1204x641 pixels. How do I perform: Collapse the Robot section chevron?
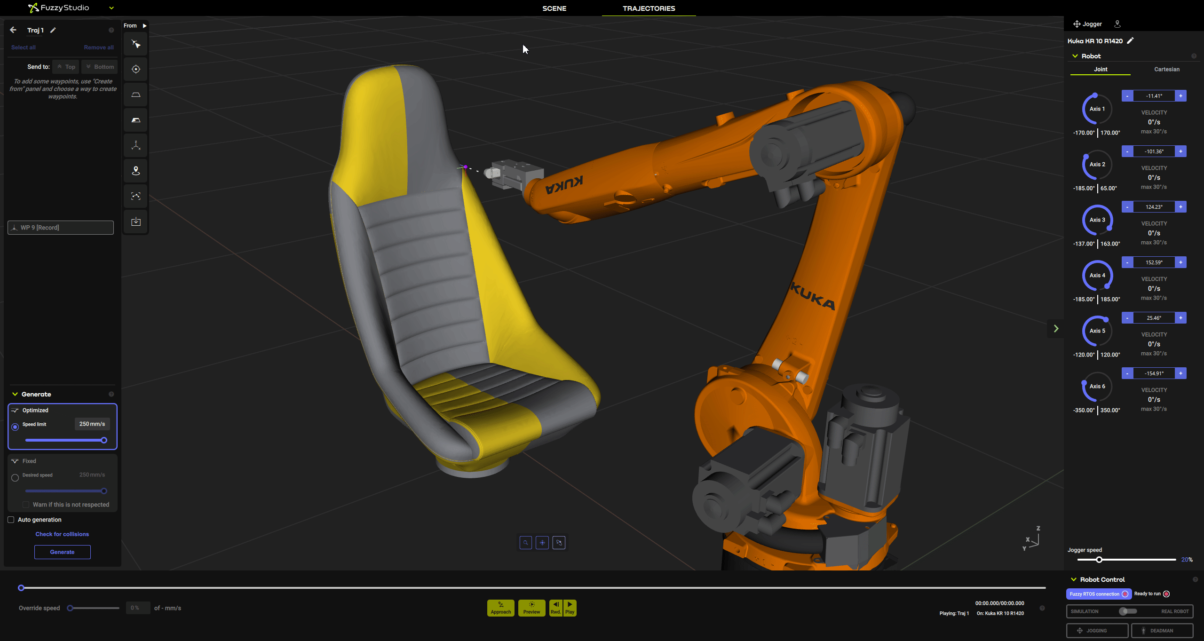[1075, 56]
